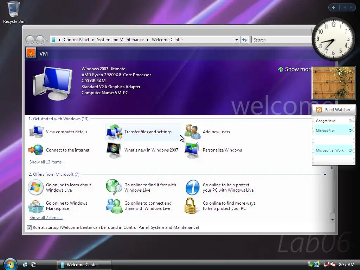Select System and Maintenance breadcrumb
This screenshot has height=270, width=360.
[120, 40]
